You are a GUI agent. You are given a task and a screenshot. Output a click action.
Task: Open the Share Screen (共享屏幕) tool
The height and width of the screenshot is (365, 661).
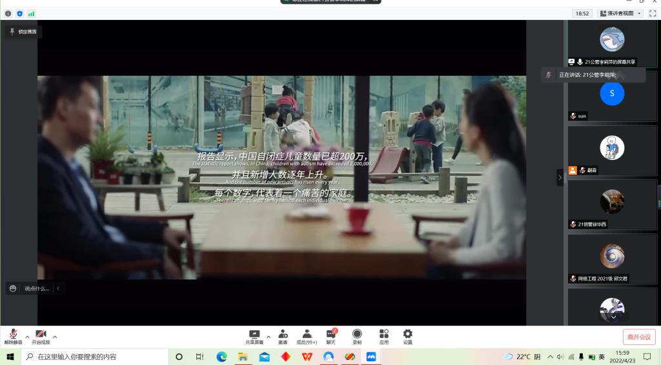(x=254, y=337)
